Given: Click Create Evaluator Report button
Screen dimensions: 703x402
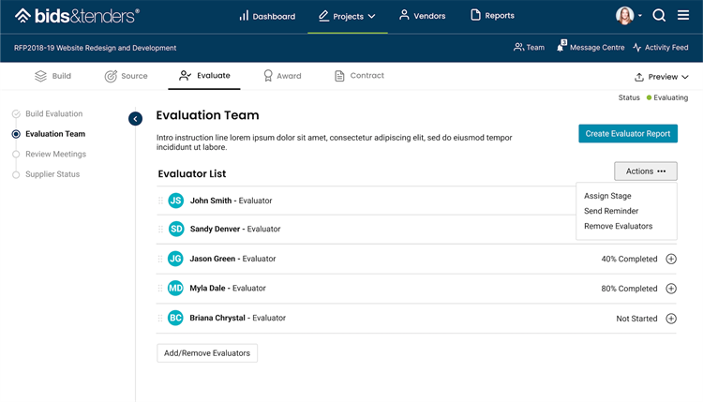Looking at the screenshot, I should click(627, 134).
